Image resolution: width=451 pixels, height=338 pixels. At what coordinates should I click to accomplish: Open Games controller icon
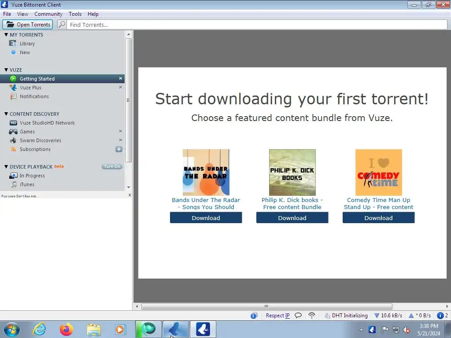coord(13,132)
